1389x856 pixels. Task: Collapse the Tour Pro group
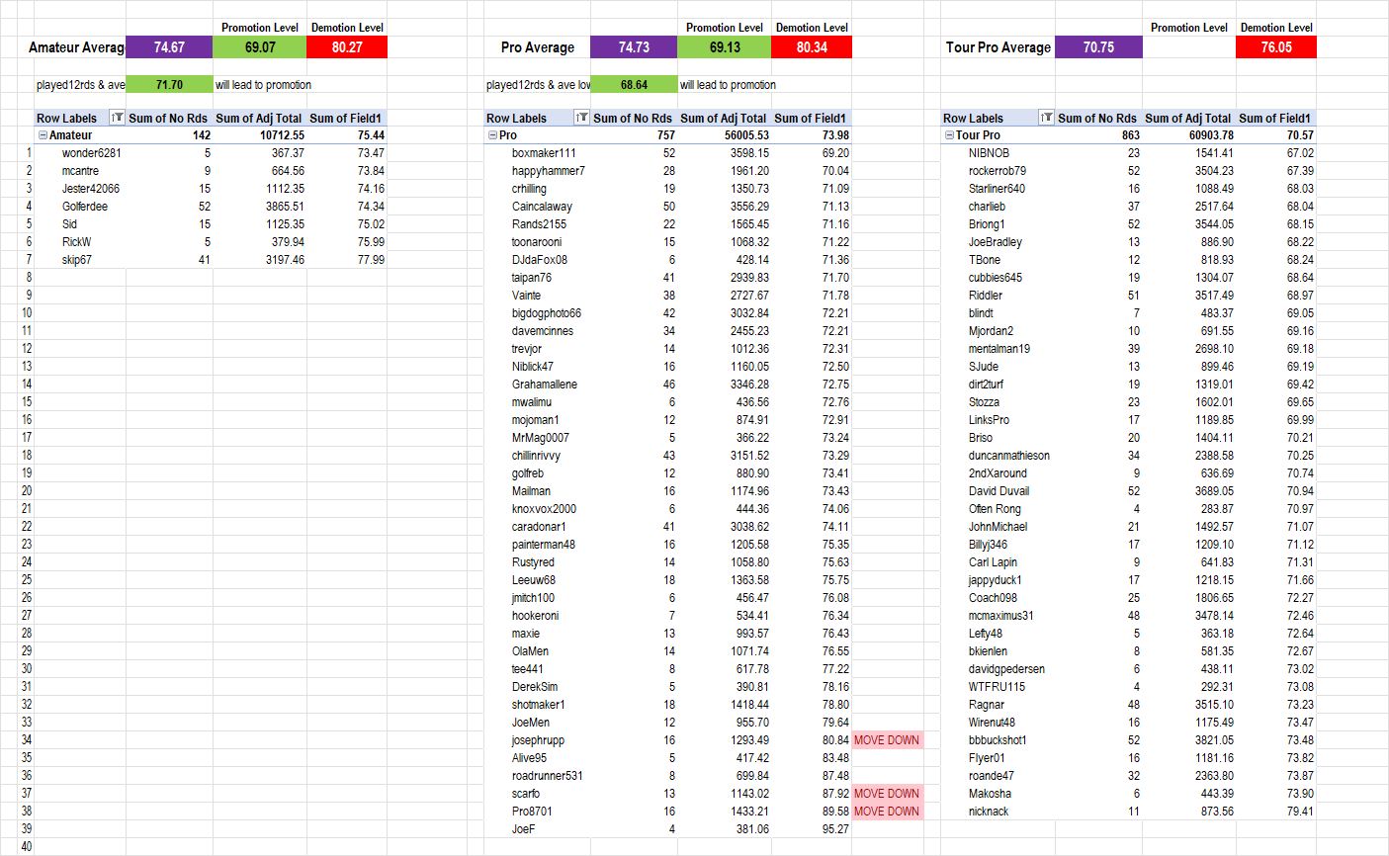949,135
